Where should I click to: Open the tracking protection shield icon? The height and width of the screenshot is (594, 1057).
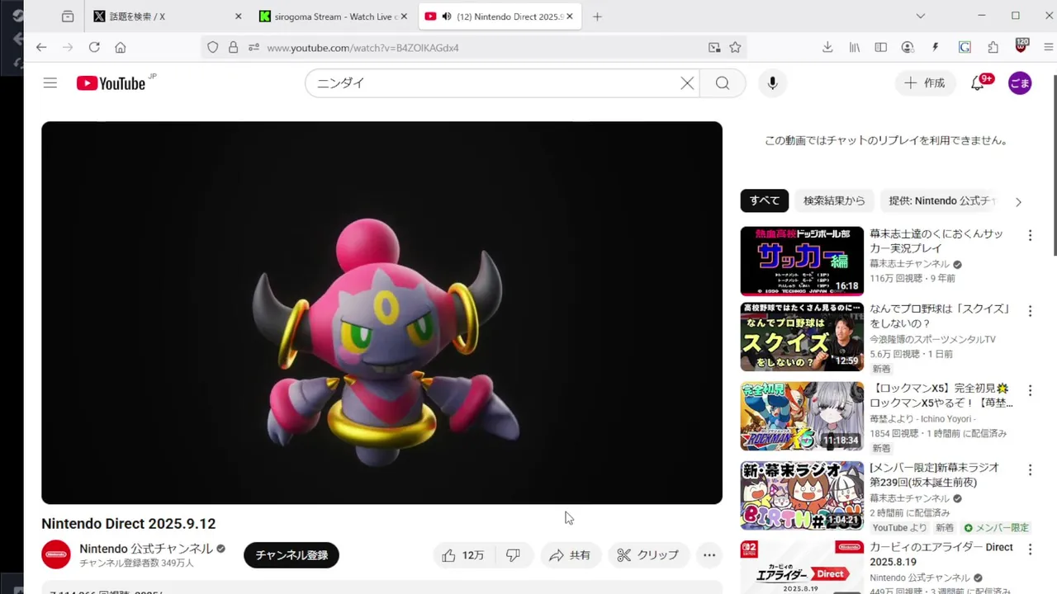[213, 48]
